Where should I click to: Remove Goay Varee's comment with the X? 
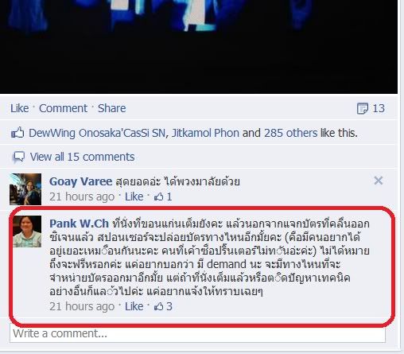[x=379, y=181]
